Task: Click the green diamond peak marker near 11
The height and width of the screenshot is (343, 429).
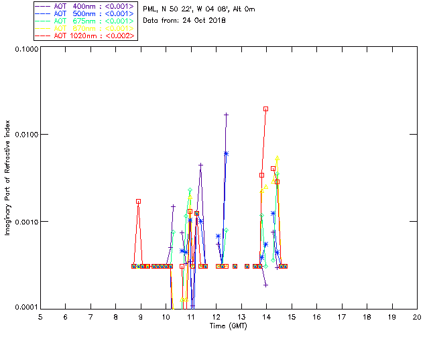Action: pyautogui.click(x=190, y=190)
